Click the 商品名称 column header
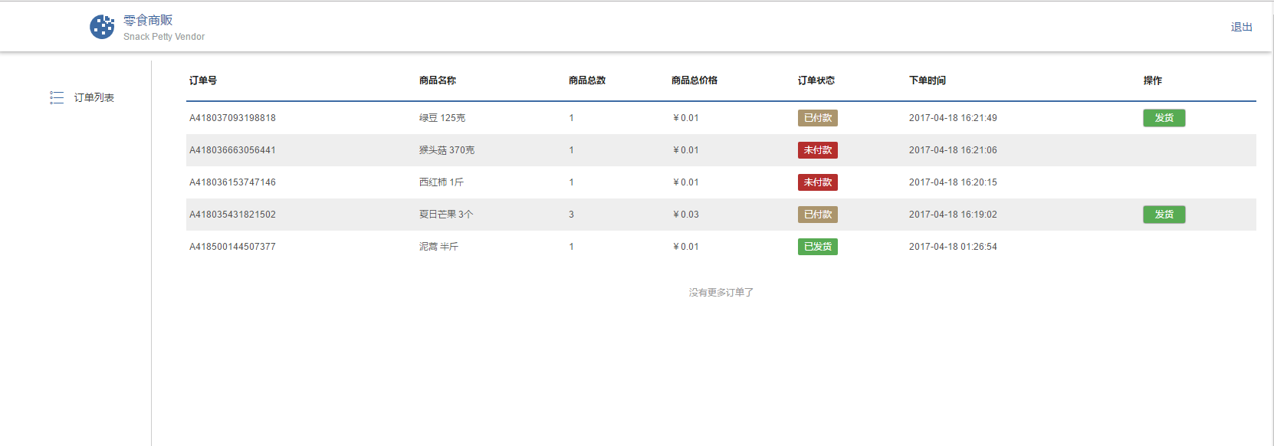This screenshot has width=1274, height=446. pyautogui.click(x=438, y=80)
